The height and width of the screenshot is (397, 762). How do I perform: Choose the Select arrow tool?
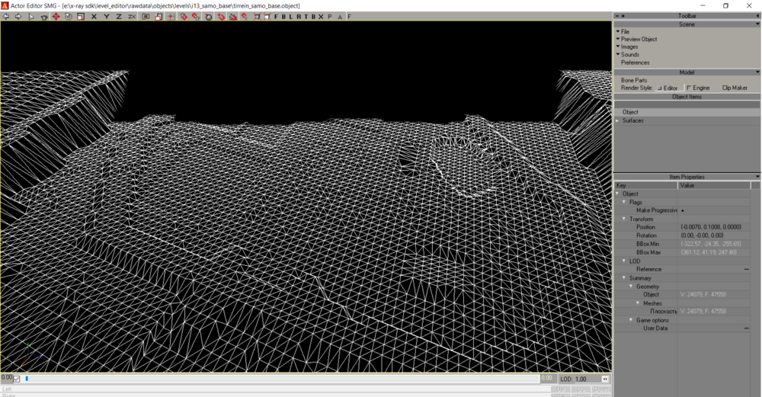(x=31, y=17)
